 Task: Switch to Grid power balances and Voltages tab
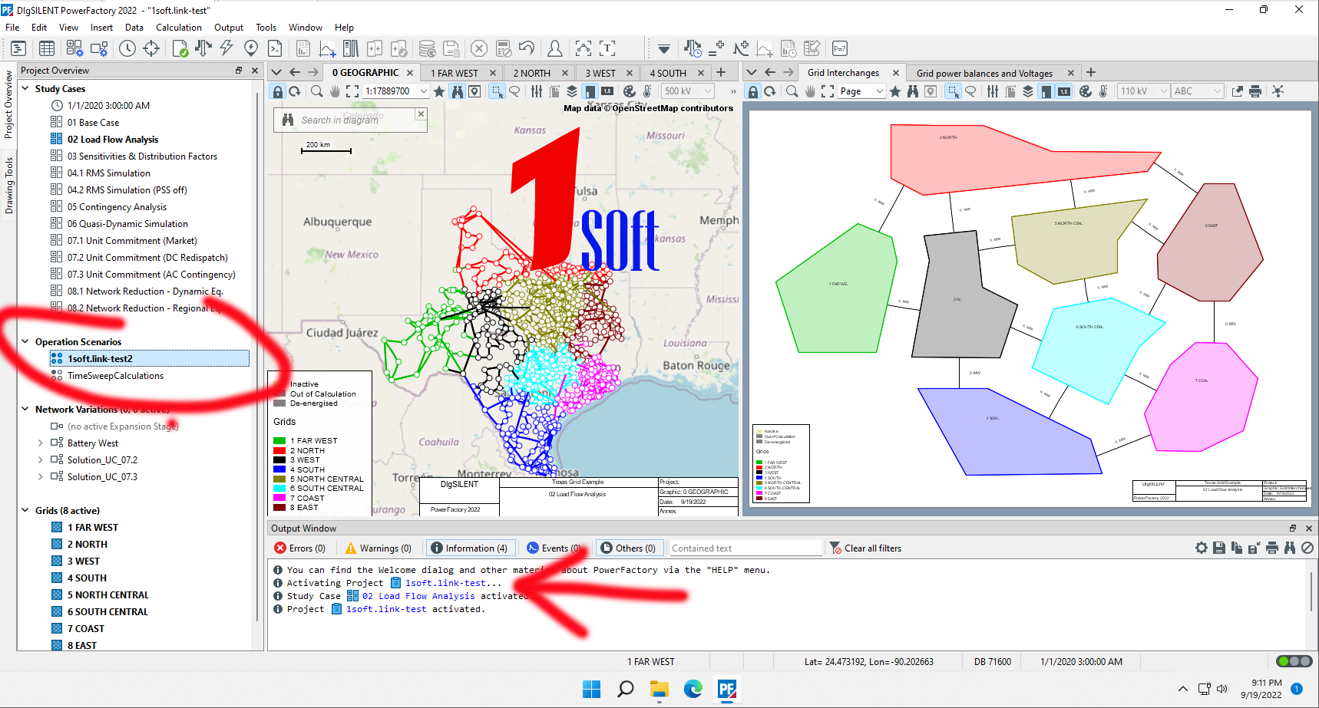point(984,73)
